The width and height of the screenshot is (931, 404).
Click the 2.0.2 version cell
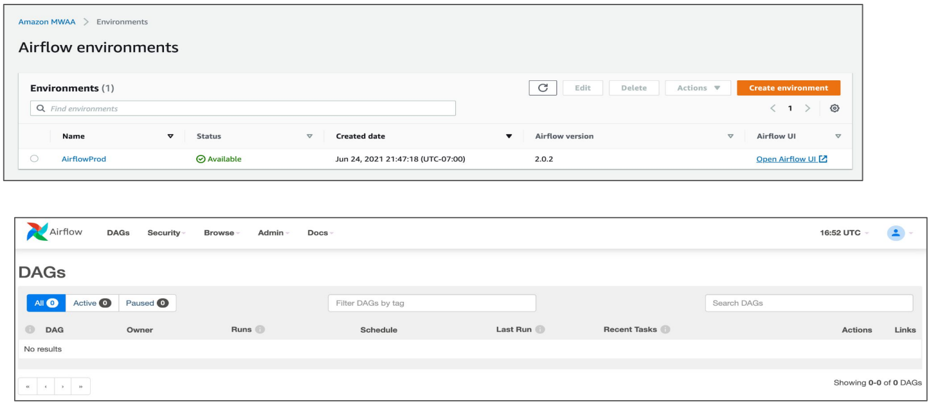[543, 159]
